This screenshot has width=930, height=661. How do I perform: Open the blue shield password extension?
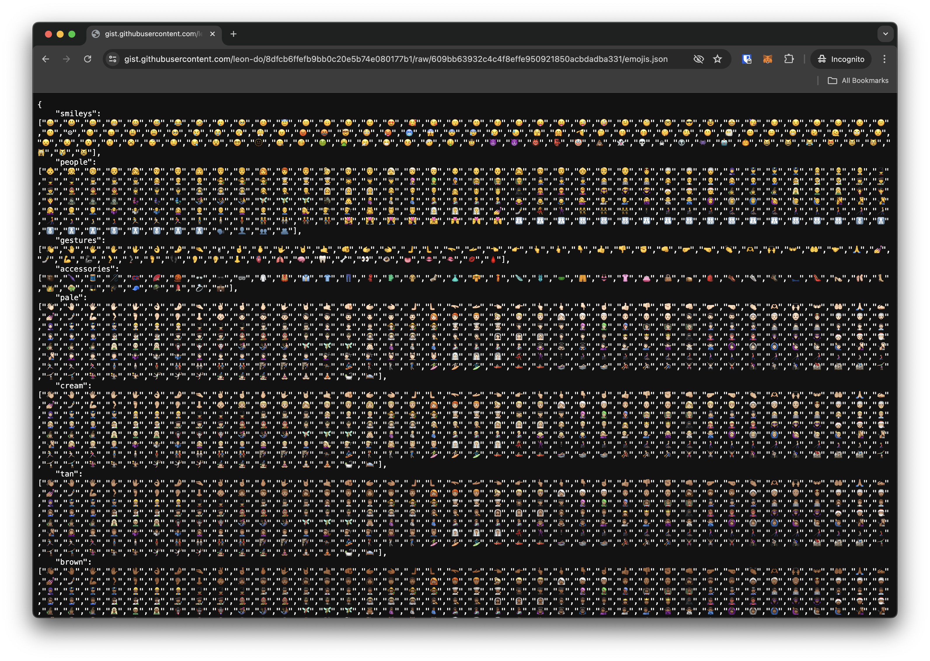747,59
